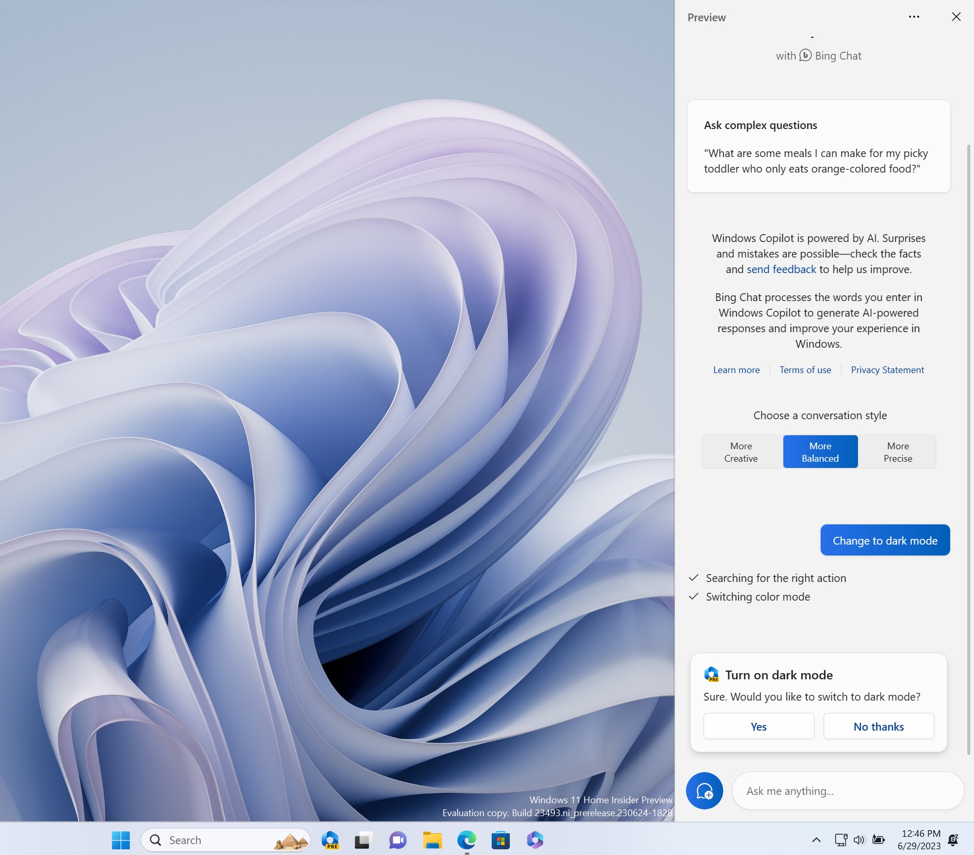
Task: Select the More Creative conversation style
Action: 740,451
